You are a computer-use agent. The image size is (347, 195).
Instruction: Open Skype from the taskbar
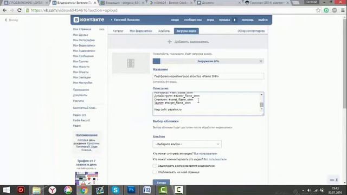115,190
